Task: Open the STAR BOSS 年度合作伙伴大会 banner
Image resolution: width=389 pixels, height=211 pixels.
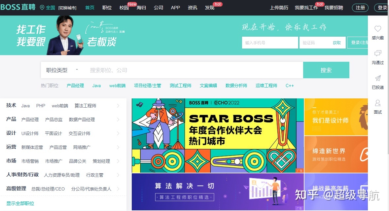Action: pos(218,135)
